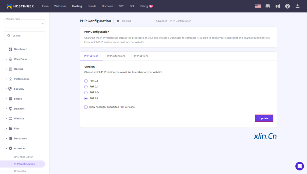Open the store marketplace icon
307x174 pixels.
click(267, 6)
